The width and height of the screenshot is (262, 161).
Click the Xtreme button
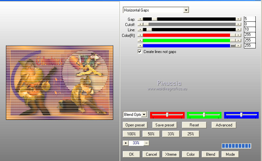click(x=171, y=154)
